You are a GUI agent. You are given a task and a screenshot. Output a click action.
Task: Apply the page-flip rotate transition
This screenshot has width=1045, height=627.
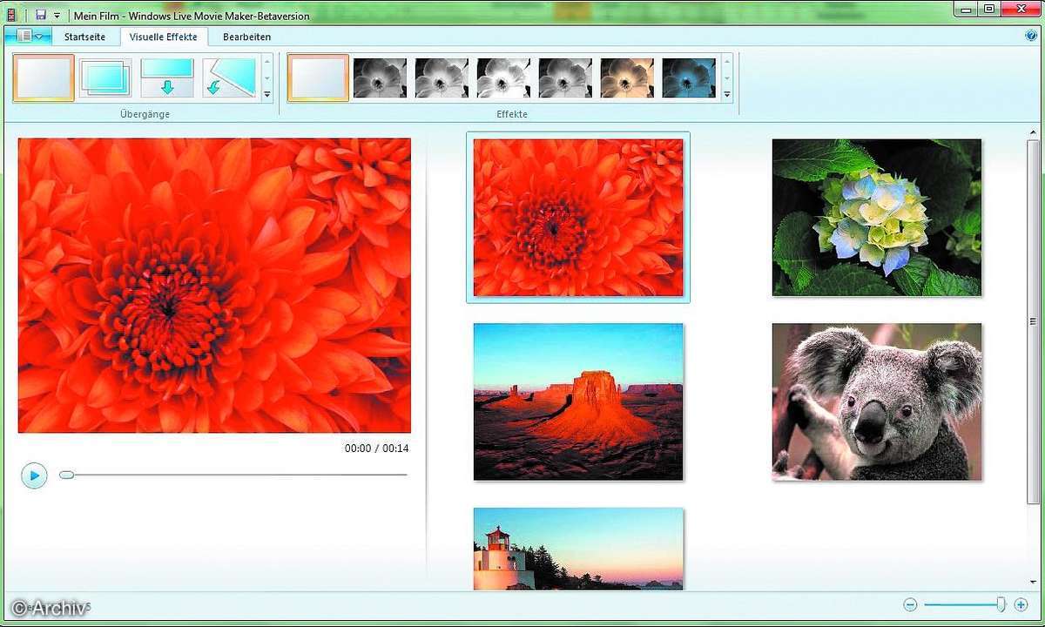coord(229,78)
